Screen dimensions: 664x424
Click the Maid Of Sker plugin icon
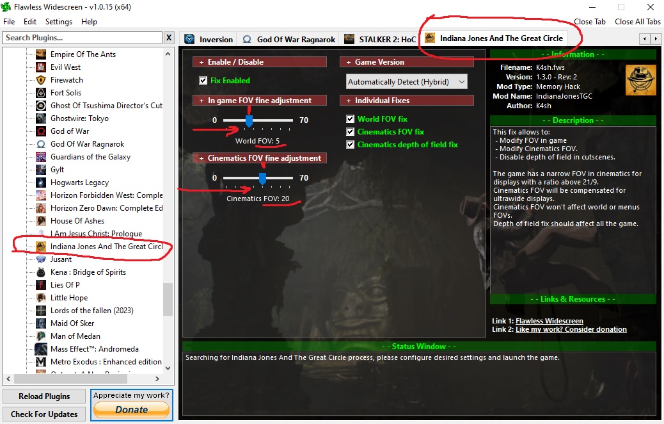(x=41, y=323)
